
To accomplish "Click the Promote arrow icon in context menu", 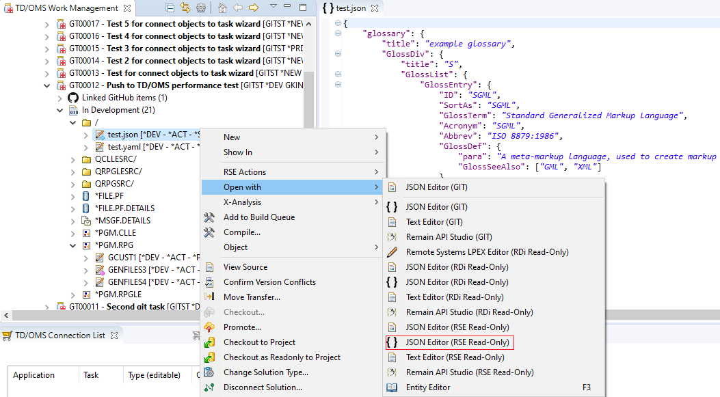I will point(210,327).
